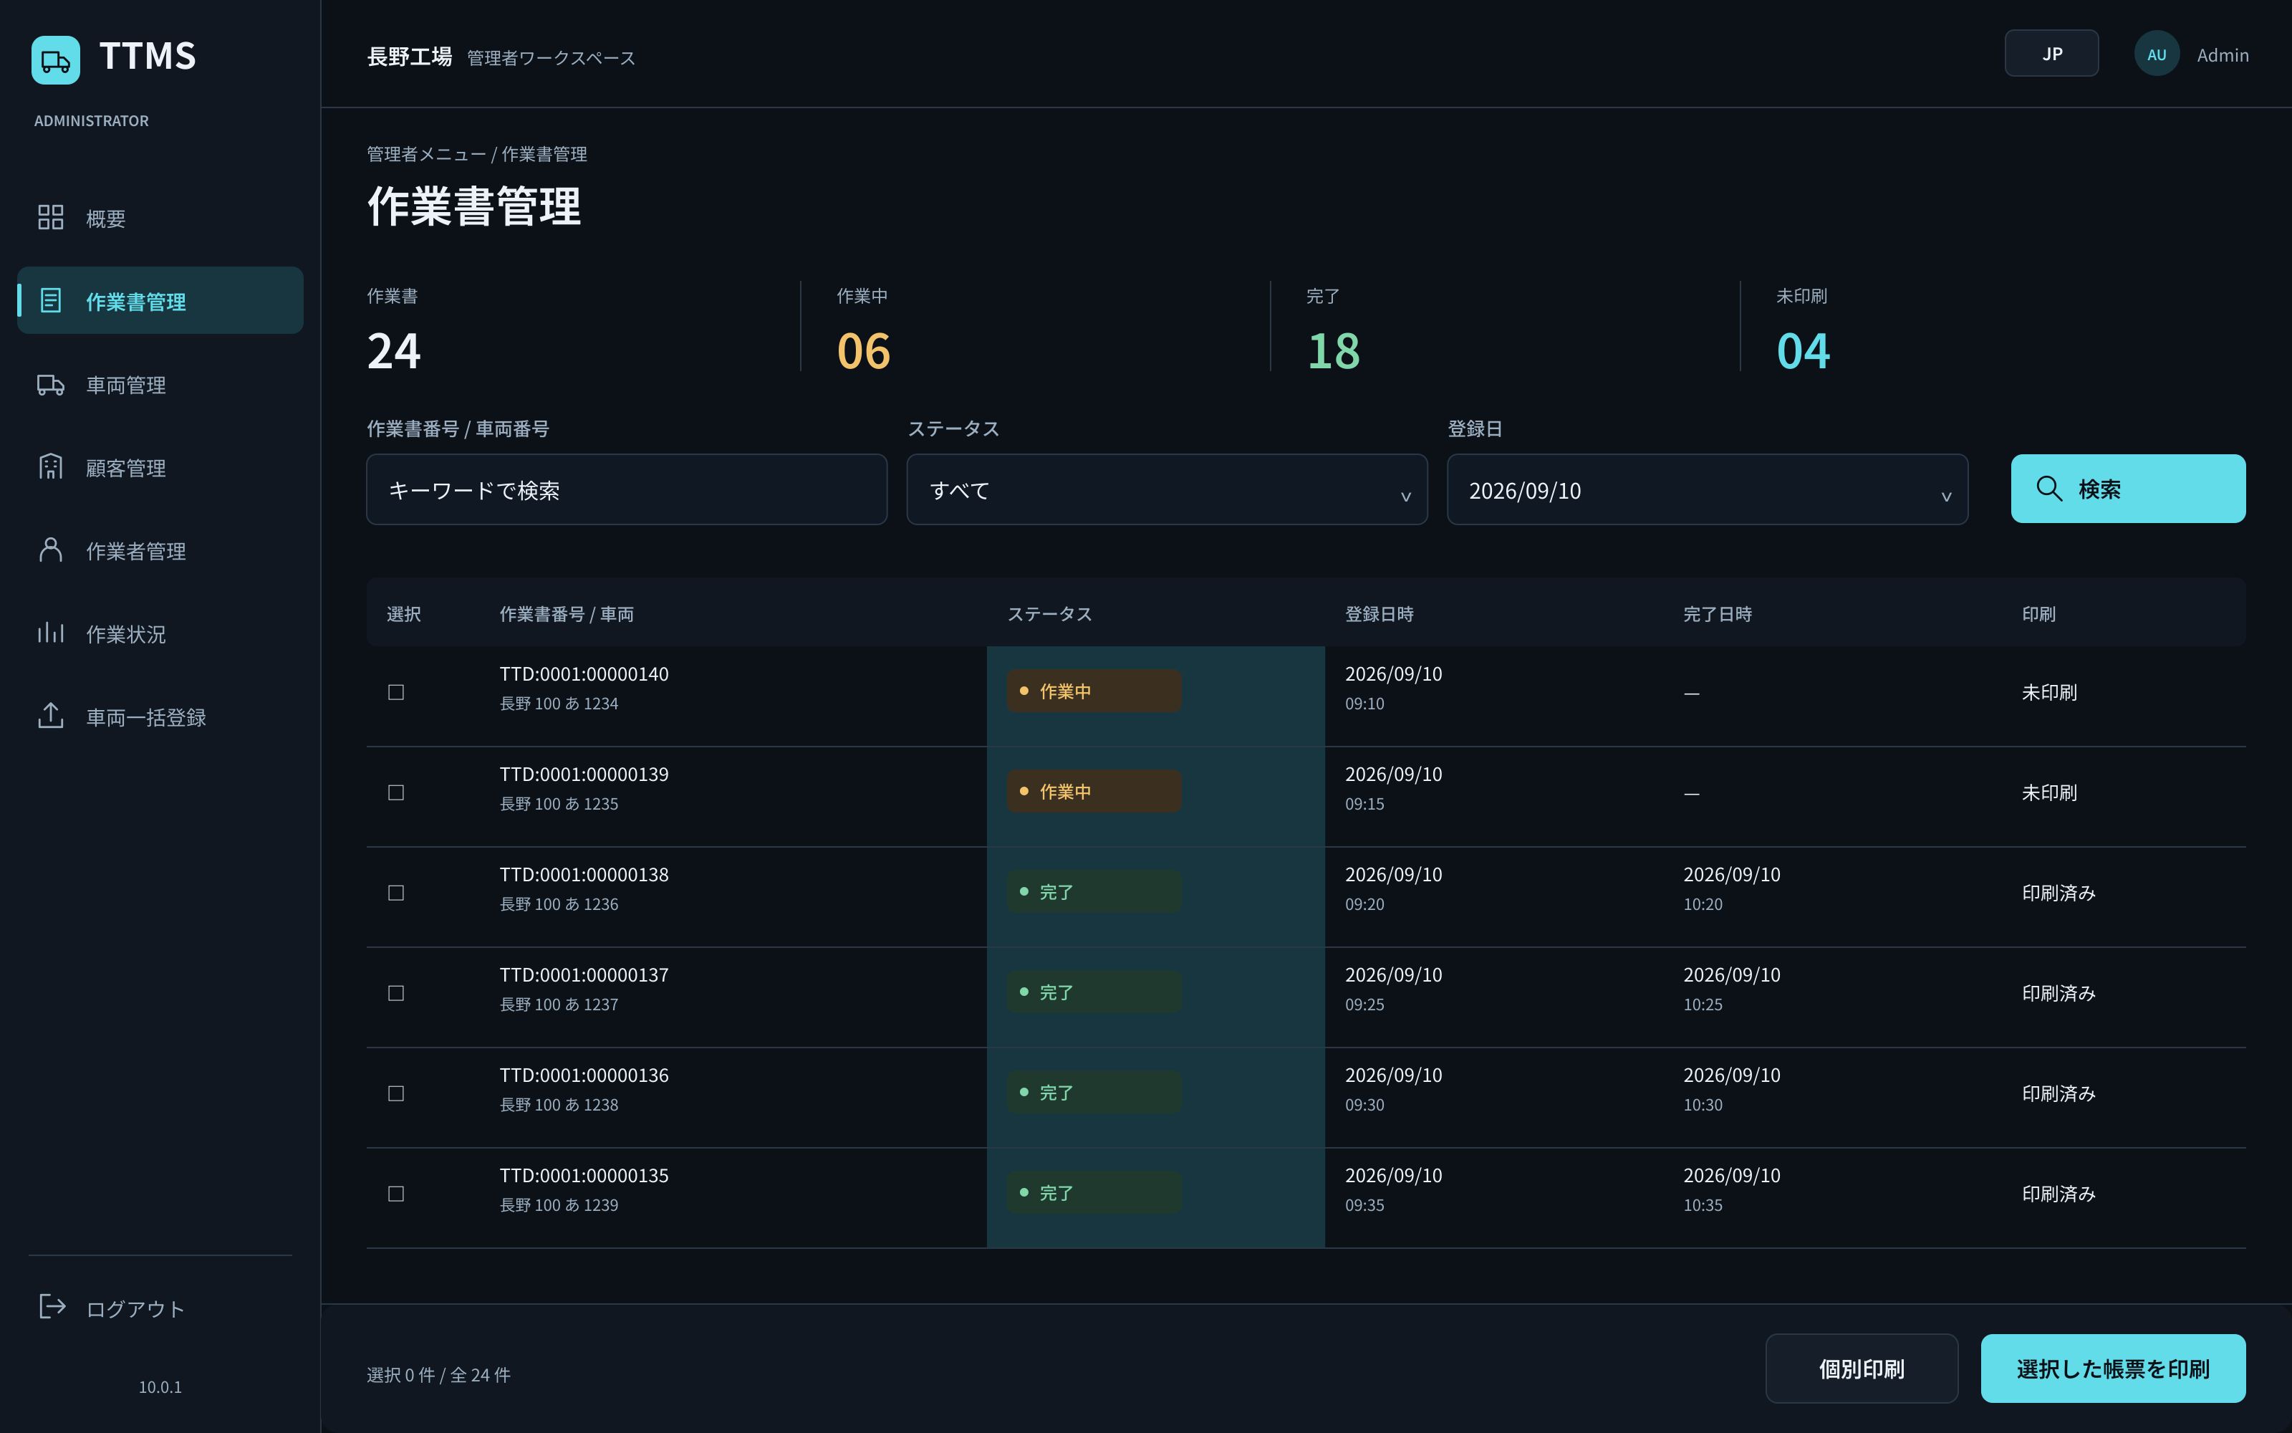Image resolution: width=2292 pixels, height=1433 pixels.
Task: Click the AU avatar circle
Action: coord(2157,54)
